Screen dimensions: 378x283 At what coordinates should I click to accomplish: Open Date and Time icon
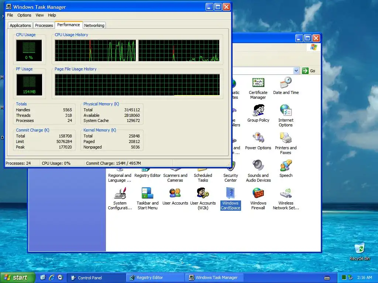point(286,86)
